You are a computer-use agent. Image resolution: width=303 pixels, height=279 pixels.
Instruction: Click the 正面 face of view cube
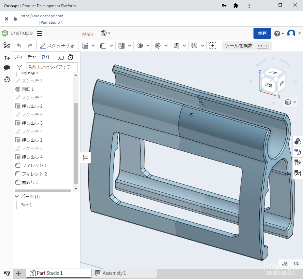pos(268,85)
